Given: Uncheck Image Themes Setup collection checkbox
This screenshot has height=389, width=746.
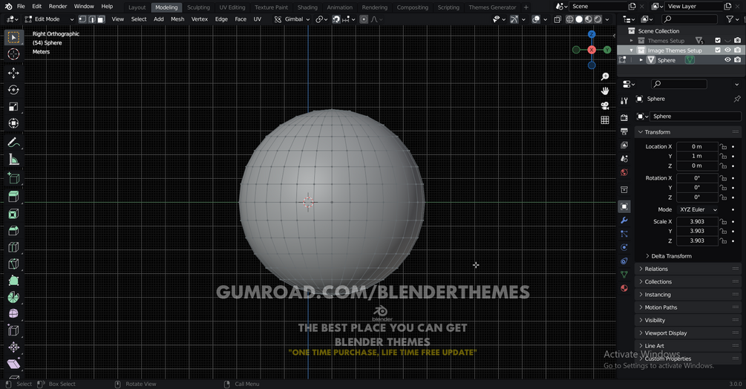Looking at the screenshot, I should 718,50.
